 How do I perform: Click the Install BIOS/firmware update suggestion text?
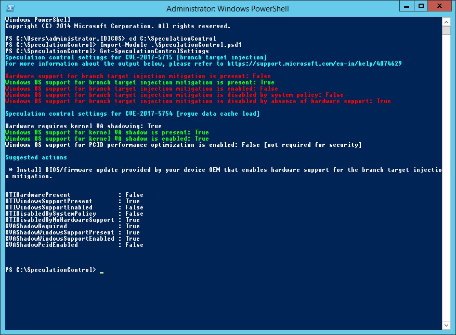pyautogui.click(x=224, y=173)
